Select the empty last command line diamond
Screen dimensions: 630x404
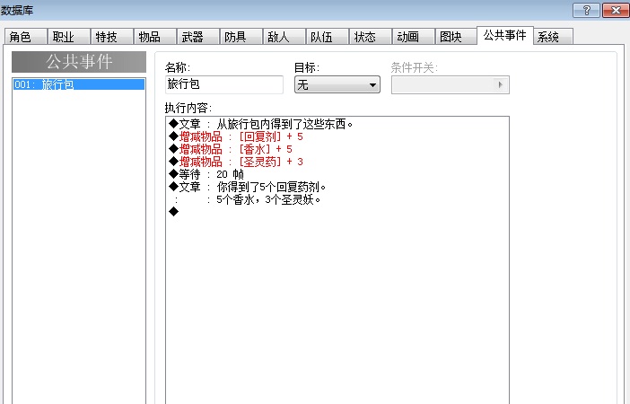click(173, 211)
